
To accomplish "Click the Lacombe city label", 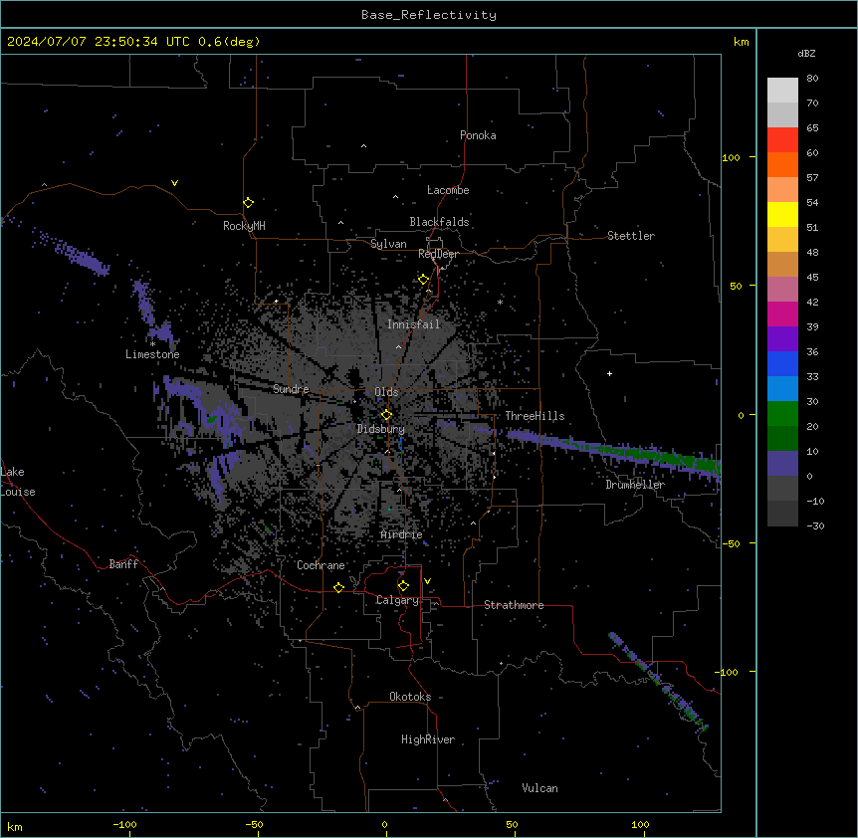I will pyautogui.click(x=448, y=190).
